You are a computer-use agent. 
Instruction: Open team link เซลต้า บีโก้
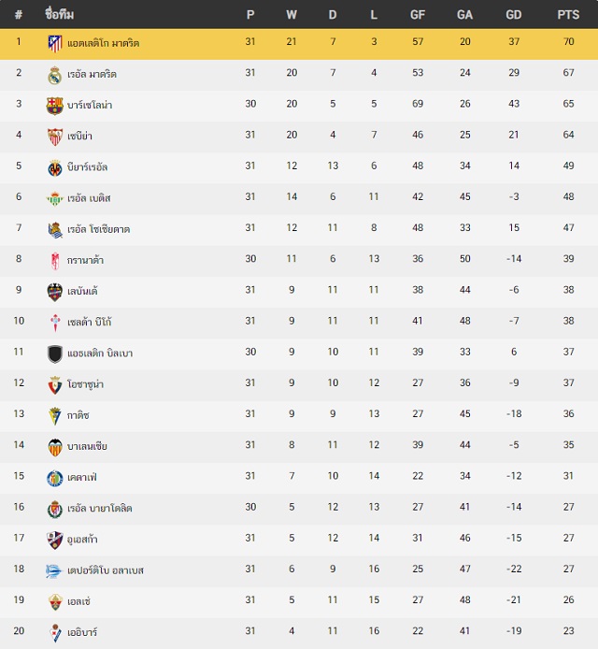[90, 322]
